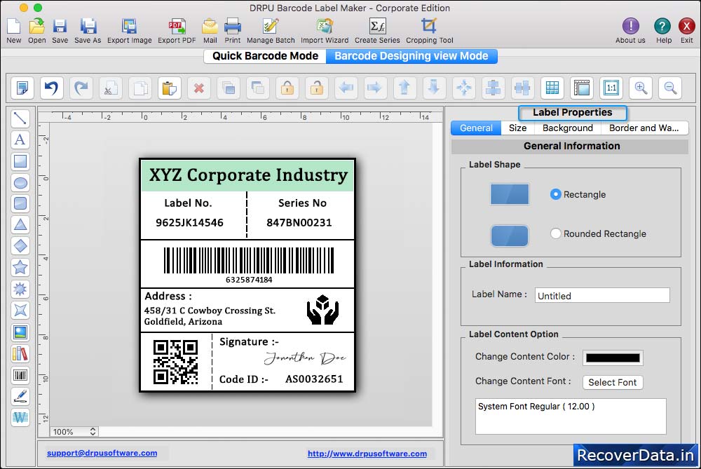Viewport: 701px width, 469px height.
Task: Click the System Font Regular text box
Action: click(571, 416)
